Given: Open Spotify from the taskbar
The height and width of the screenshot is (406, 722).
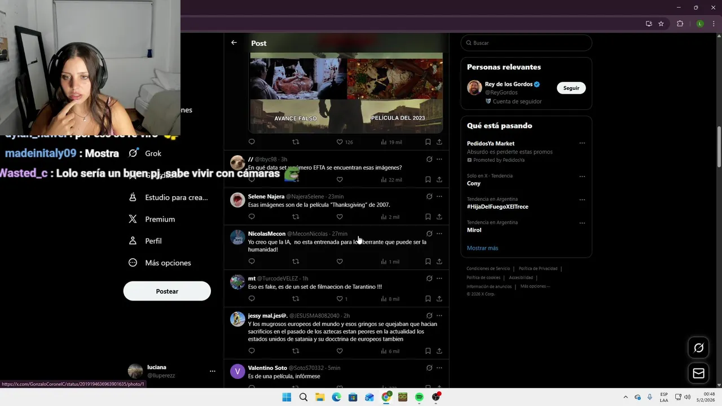Looking at the screenshot, I should coord(419,397).
